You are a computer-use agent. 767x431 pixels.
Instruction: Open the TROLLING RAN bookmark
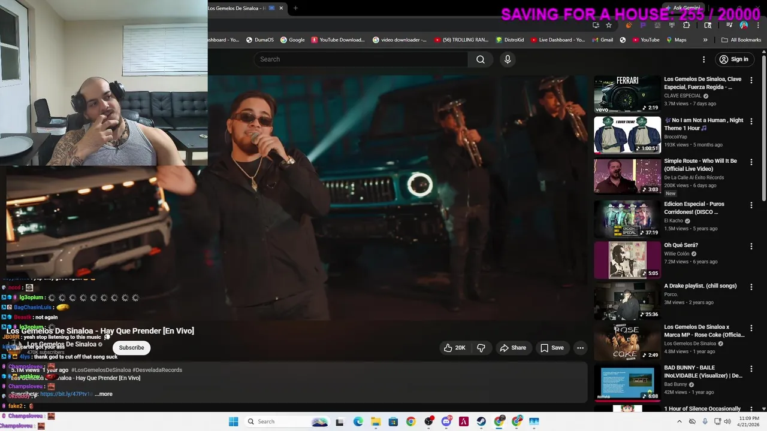[x=461, y=40]
